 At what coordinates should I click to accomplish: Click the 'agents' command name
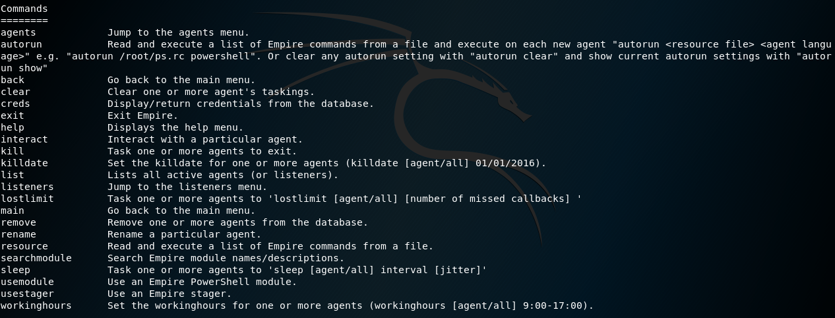tap(18, 32)
